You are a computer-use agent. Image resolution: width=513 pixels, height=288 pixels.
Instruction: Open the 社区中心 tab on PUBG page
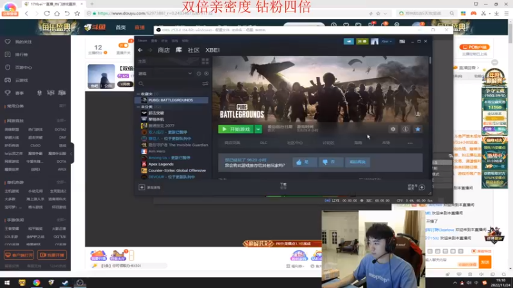(x=295, y=143)
